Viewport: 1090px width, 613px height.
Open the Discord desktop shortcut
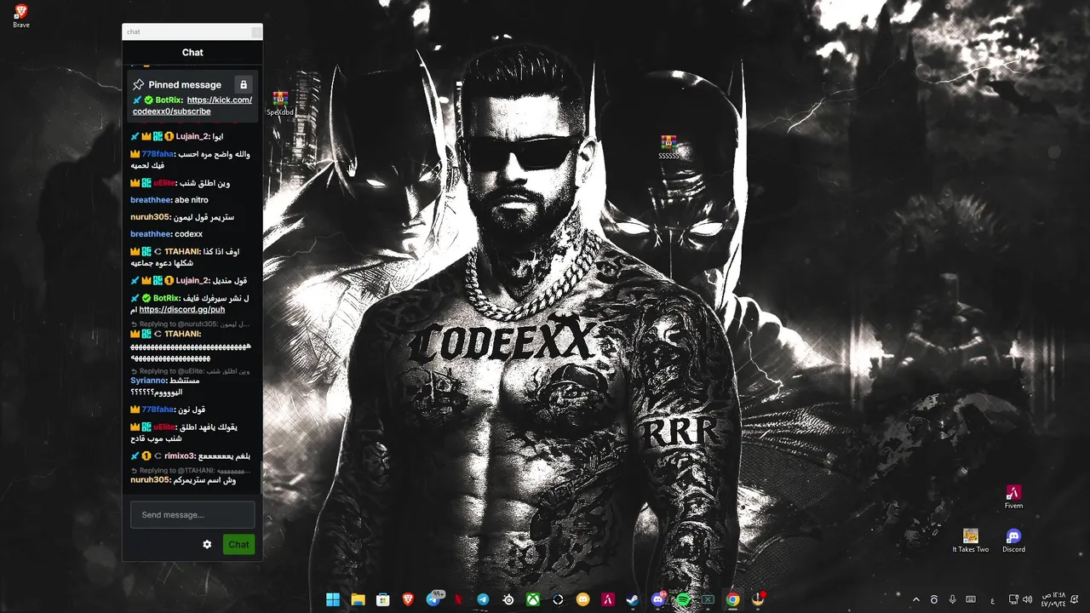1013,541
